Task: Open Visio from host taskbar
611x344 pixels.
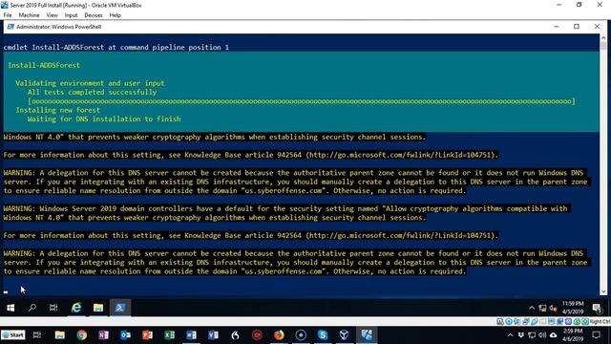Action: [x=213, y=335]
